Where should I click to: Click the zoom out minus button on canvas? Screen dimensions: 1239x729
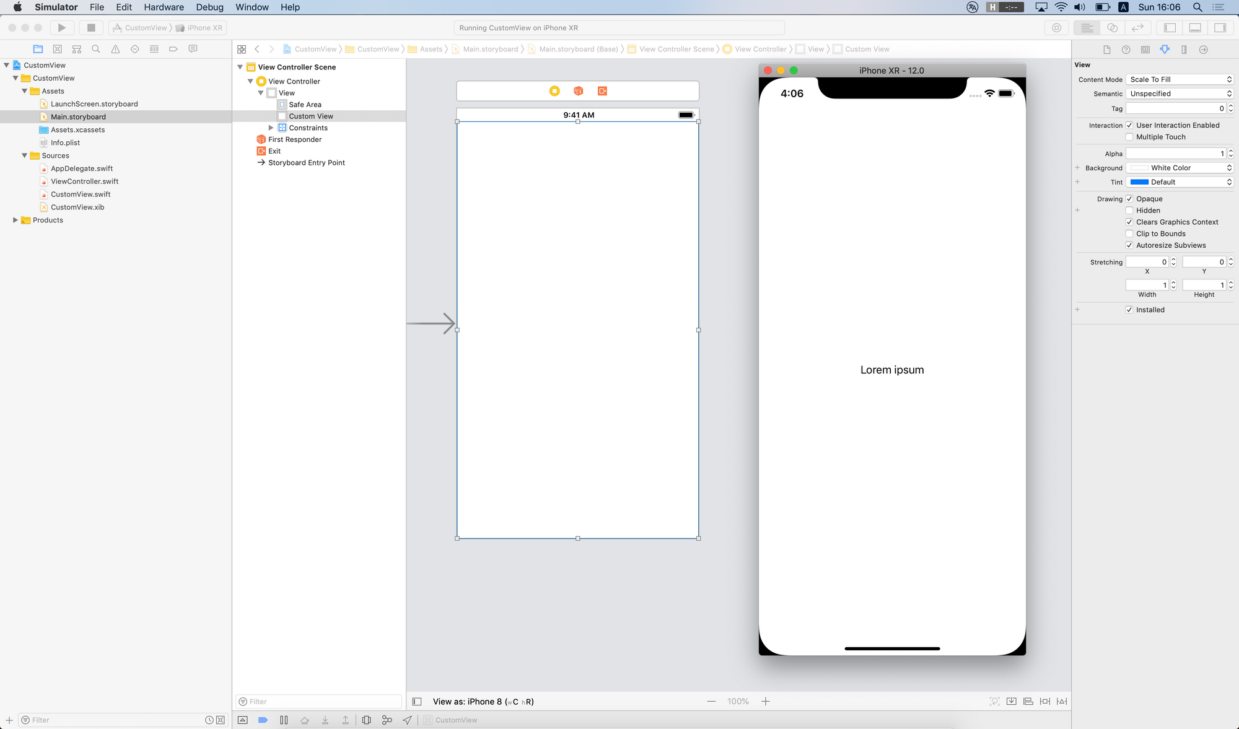pyautogui.click(x=711, y=701)
